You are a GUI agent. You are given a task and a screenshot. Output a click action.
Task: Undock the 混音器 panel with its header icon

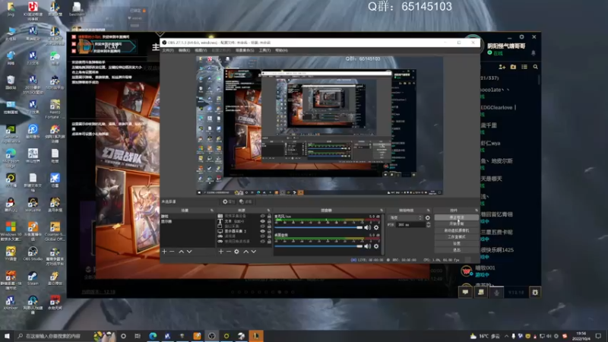pyautogui.click(x=382, y=211)
